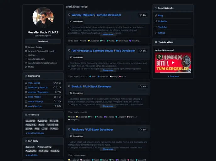Open the node / Node framework link

(x=34, y=97)
